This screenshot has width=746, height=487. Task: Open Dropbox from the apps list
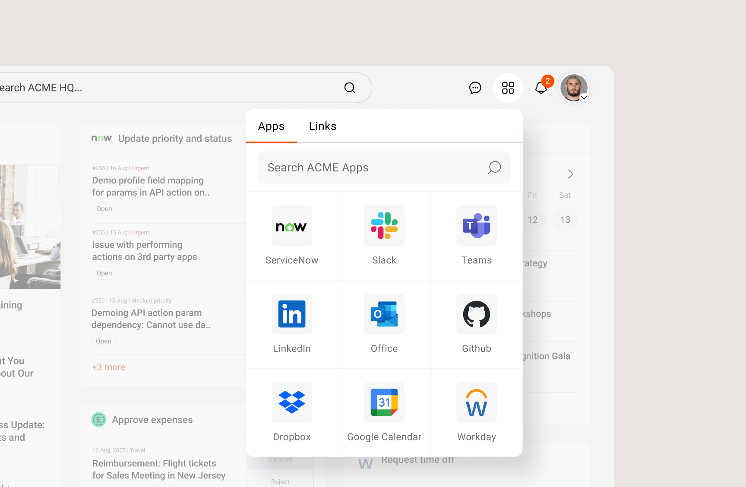[291, 412]
